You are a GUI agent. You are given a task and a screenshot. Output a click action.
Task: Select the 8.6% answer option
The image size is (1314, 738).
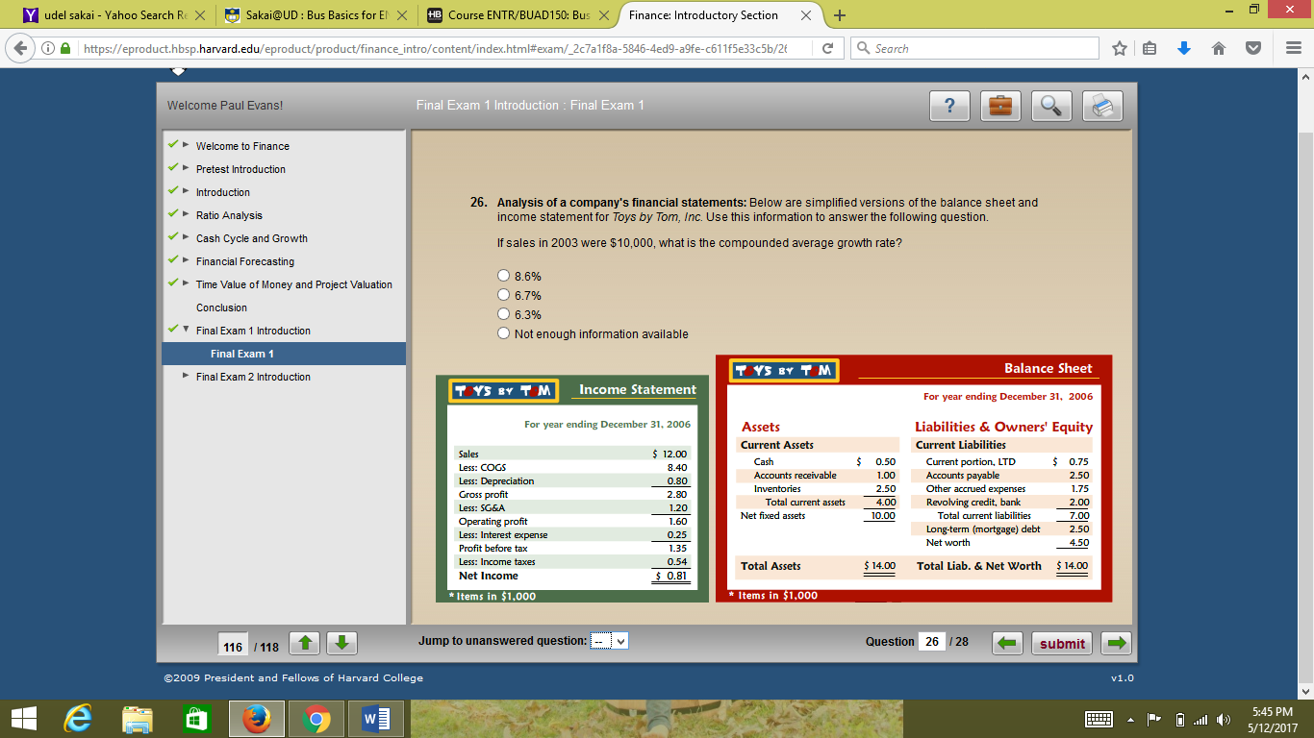pos(503,277)
